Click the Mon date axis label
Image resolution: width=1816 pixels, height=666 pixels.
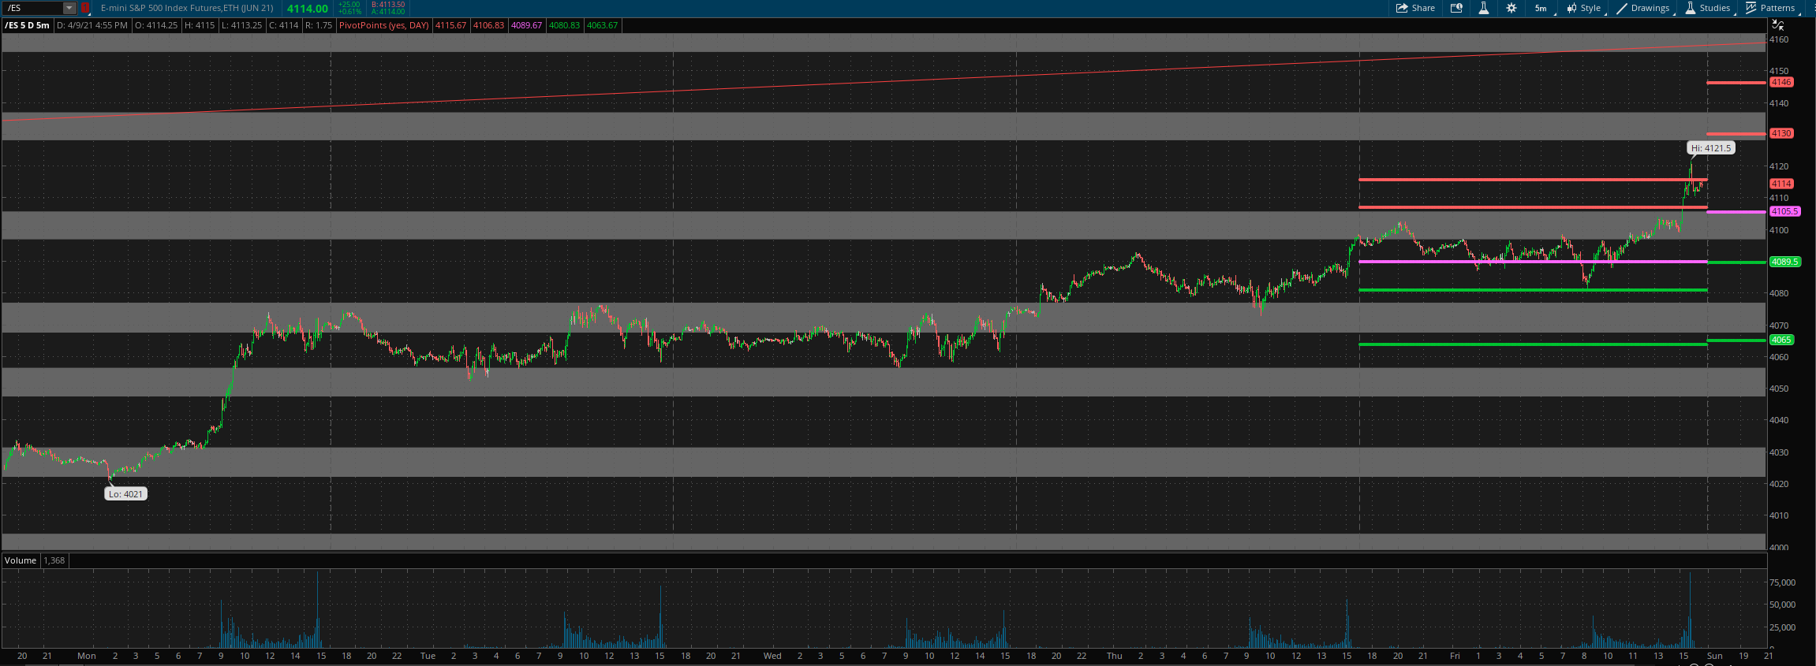click(87, 656)
